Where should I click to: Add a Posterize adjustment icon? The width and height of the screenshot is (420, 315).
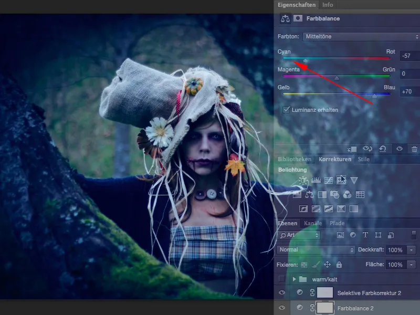coord(316,208)
